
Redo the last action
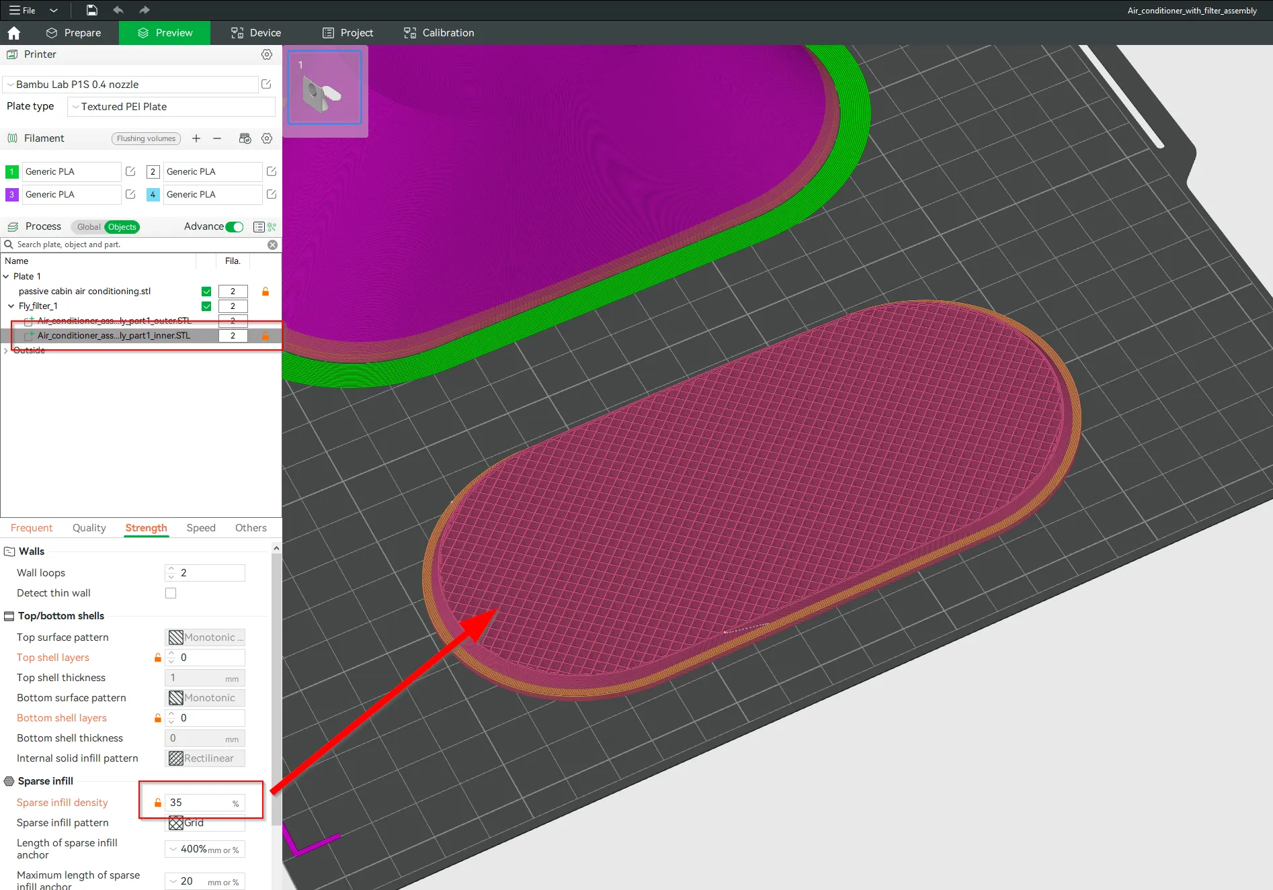(144, 10)
